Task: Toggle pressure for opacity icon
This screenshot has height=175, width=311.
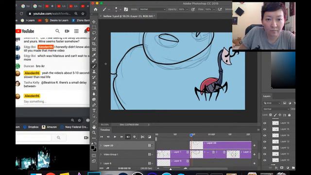Action: click(193, 9)
